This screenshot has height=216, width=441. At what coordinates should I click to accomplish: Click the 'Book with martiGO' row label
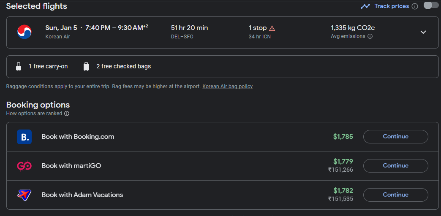[x=71, y=166]
